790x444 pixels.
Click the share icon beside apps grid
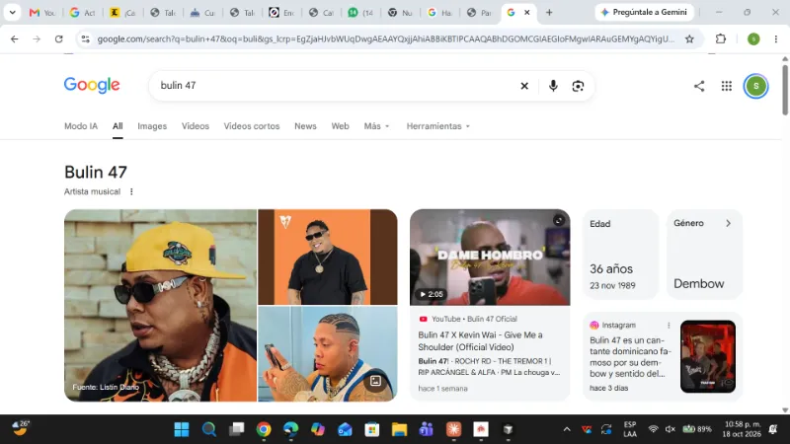(x=699, y=86)
